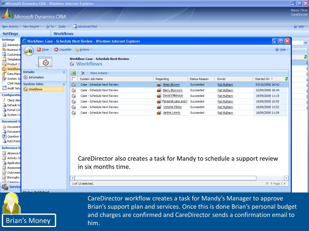The height and width of the screenshot is (231, 309).
Task: Select Workflows in Settings sidebar
Action: (11, 69)
